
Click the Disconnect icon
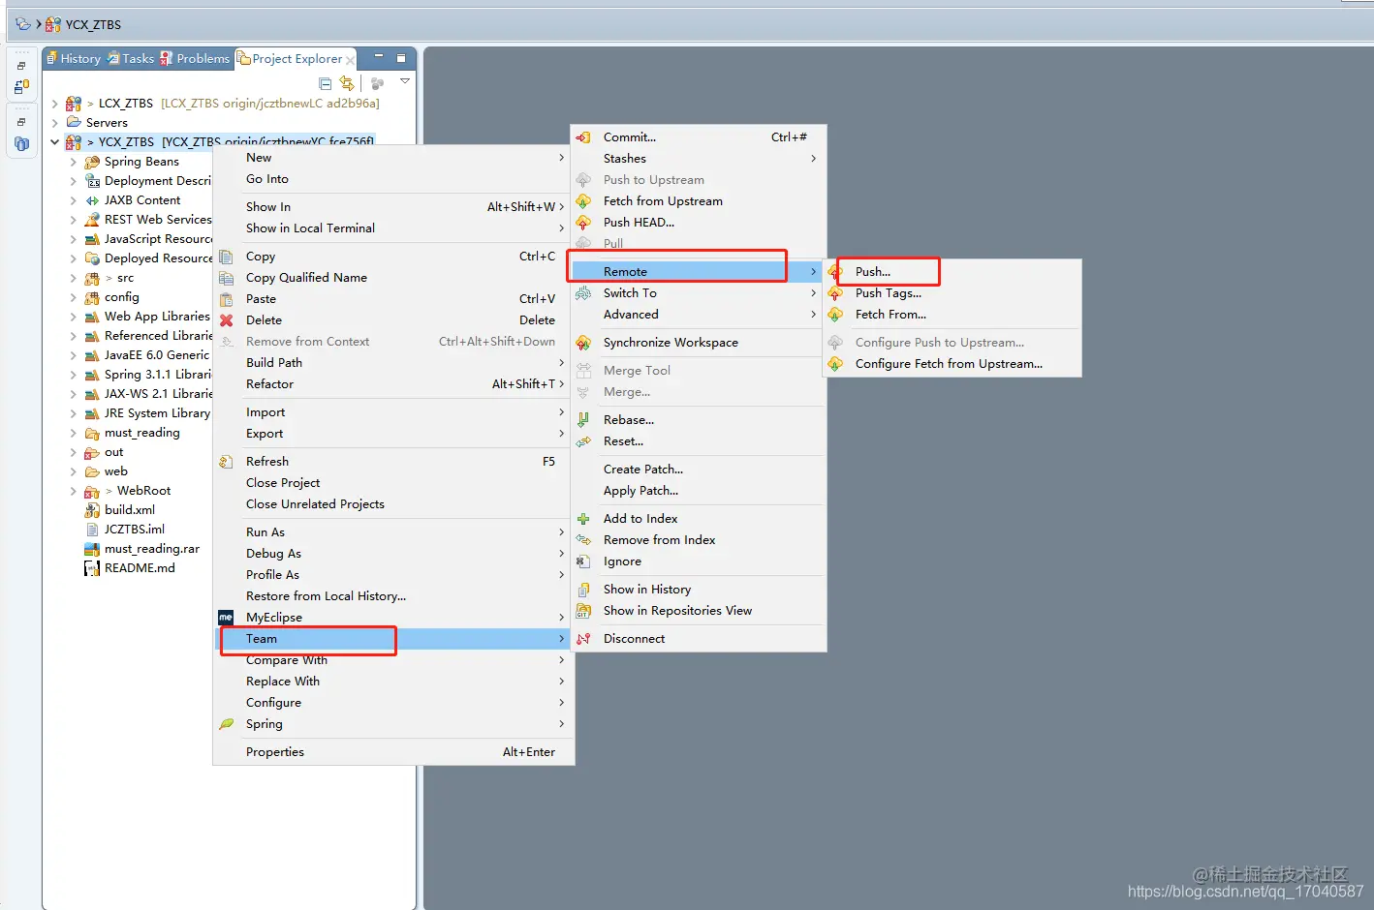(x=583, y=639)
